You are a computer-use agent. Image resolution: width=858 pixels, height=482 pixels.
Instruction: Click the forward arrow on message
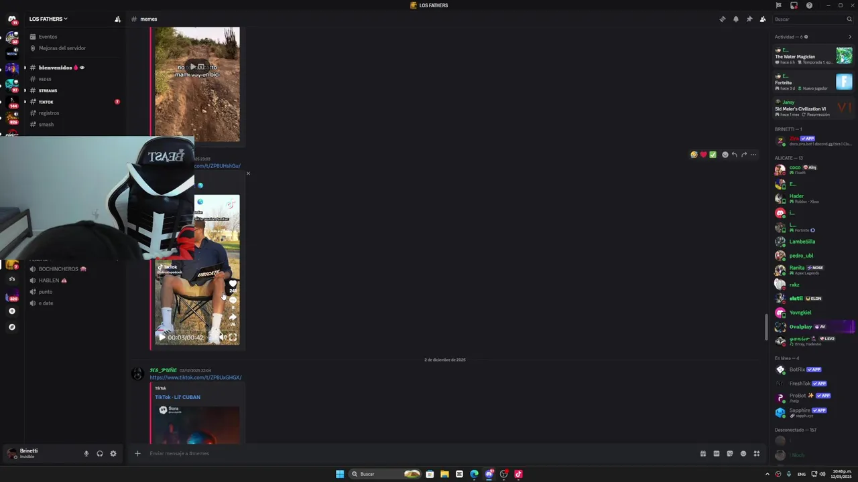click(x=743, y=155)
